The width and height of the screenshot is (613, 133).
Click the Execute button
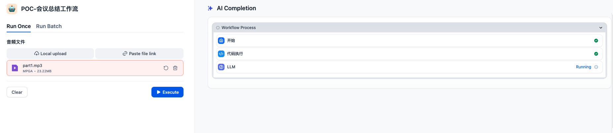click(167, 92)
